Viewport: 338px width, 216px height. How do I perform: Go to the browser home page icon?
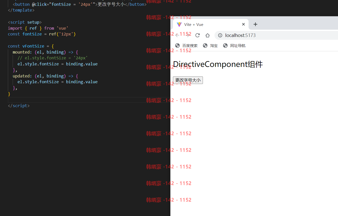pyautogui.click(x=207, y=35)
